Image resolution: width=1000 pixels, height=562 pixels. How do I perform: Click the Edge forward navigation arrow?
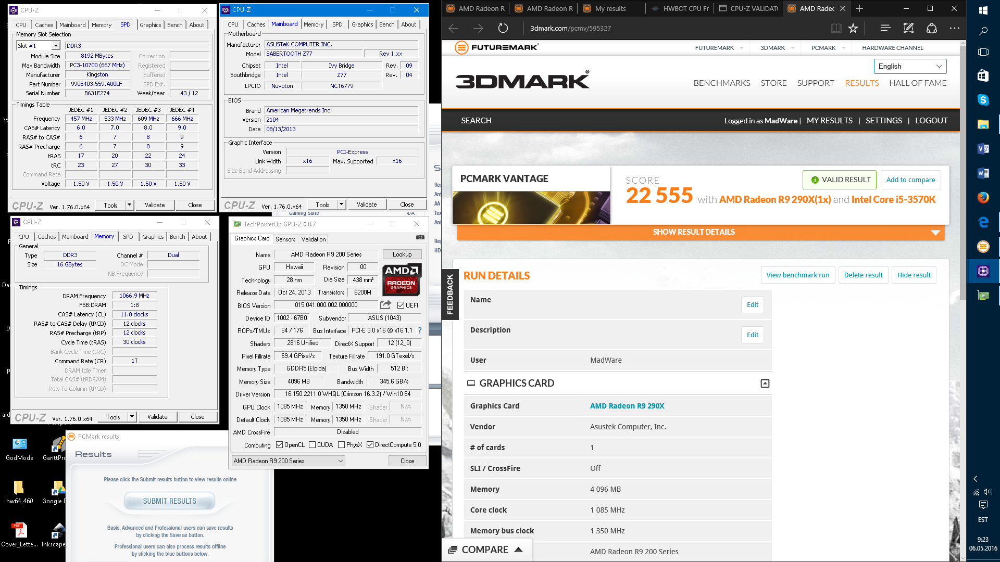click(478, 28)
